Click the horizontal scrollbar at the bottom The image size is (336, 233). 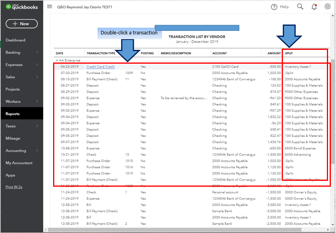point(176,229)
